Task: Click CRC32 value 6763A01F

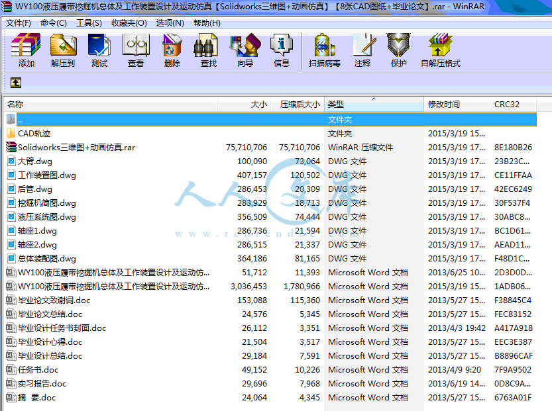Action: [x=514, y=398]
